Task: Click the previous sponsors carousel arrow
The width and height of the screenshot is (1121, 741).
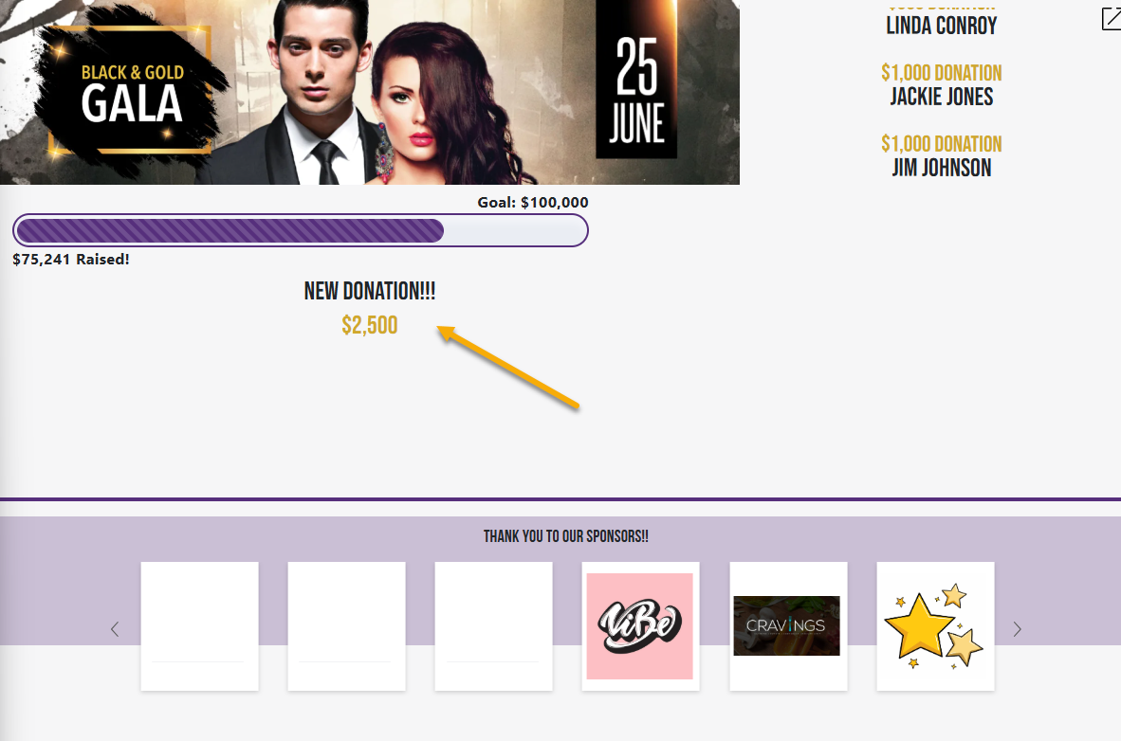Action: (x=115, y=629)
